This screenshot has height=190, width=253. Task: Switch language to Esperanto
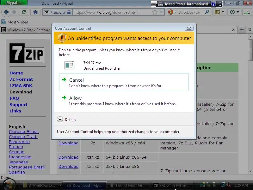click(19, 142)
